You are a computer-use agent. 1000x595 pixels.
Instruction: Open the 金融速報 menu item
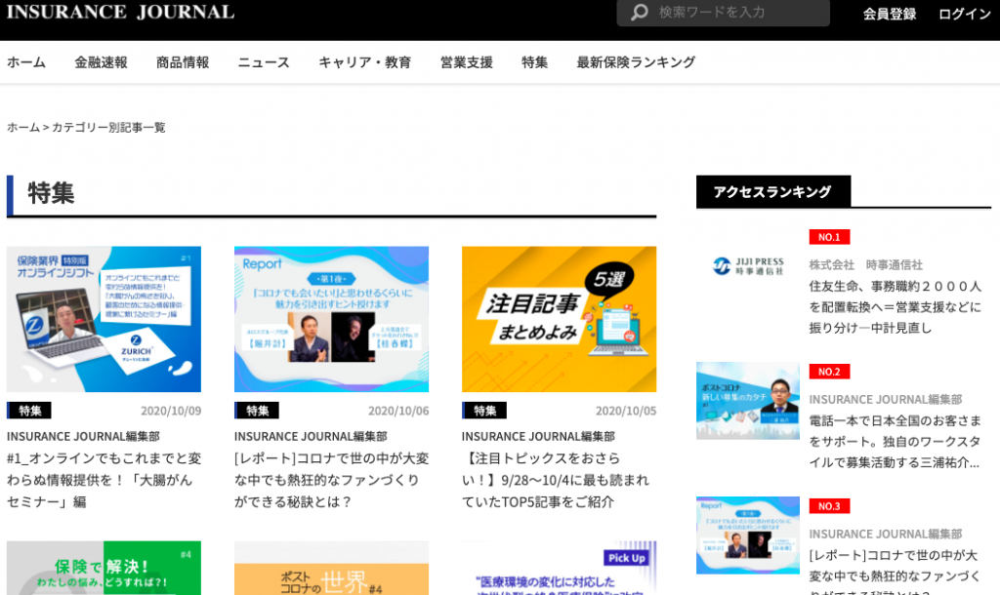click(101, 62)
